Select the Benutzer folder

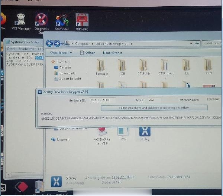[102, 67]
